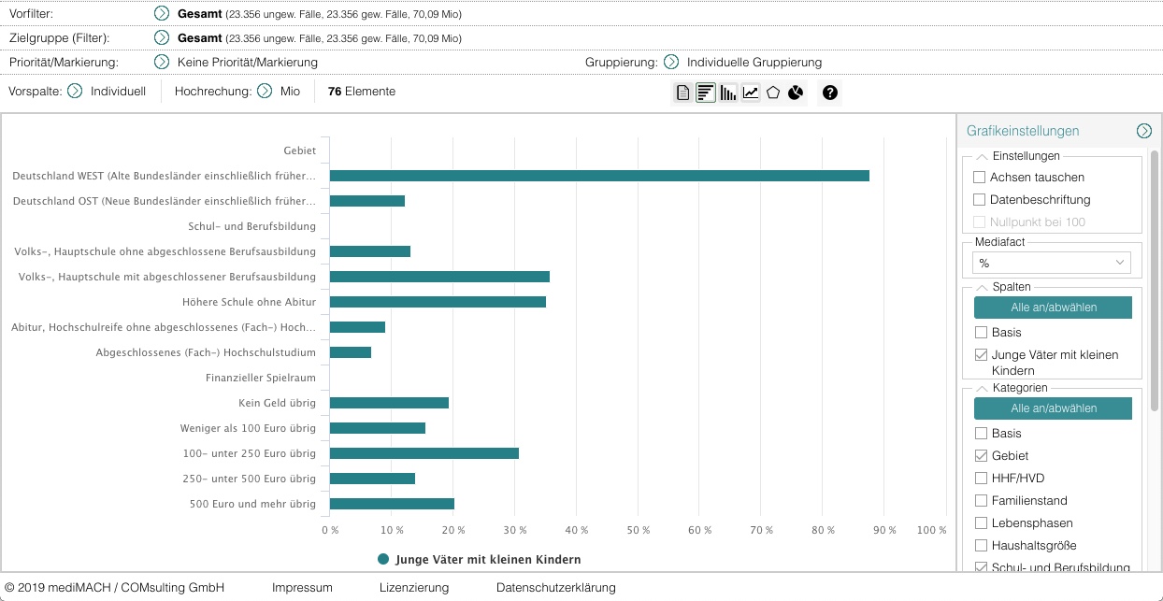Collapse Grafikeinstellungen panel with arrow icon
This screenshot has width=1163, height=601.
(x=1143, y=131)
